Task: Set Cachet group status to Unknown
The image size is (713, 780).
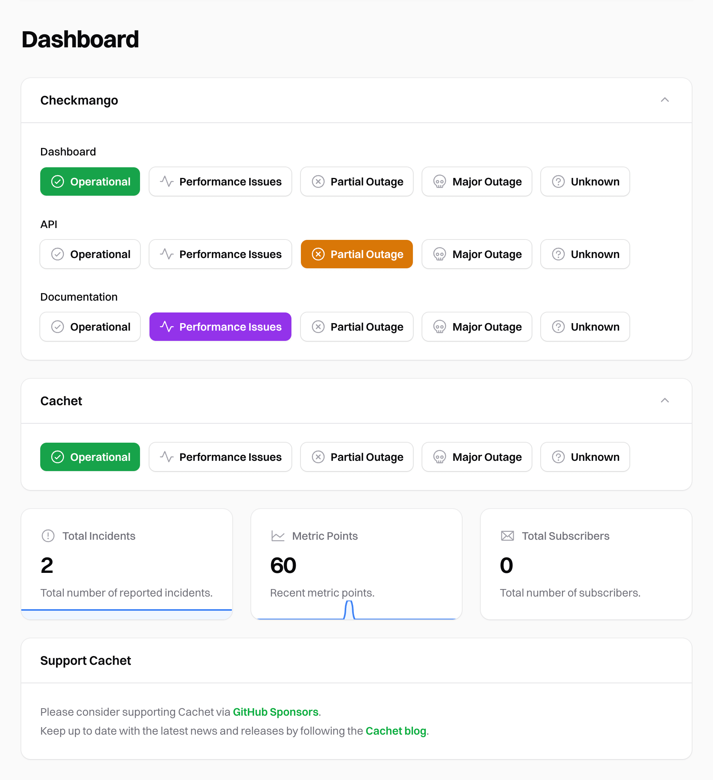Action: click(585, 457)
